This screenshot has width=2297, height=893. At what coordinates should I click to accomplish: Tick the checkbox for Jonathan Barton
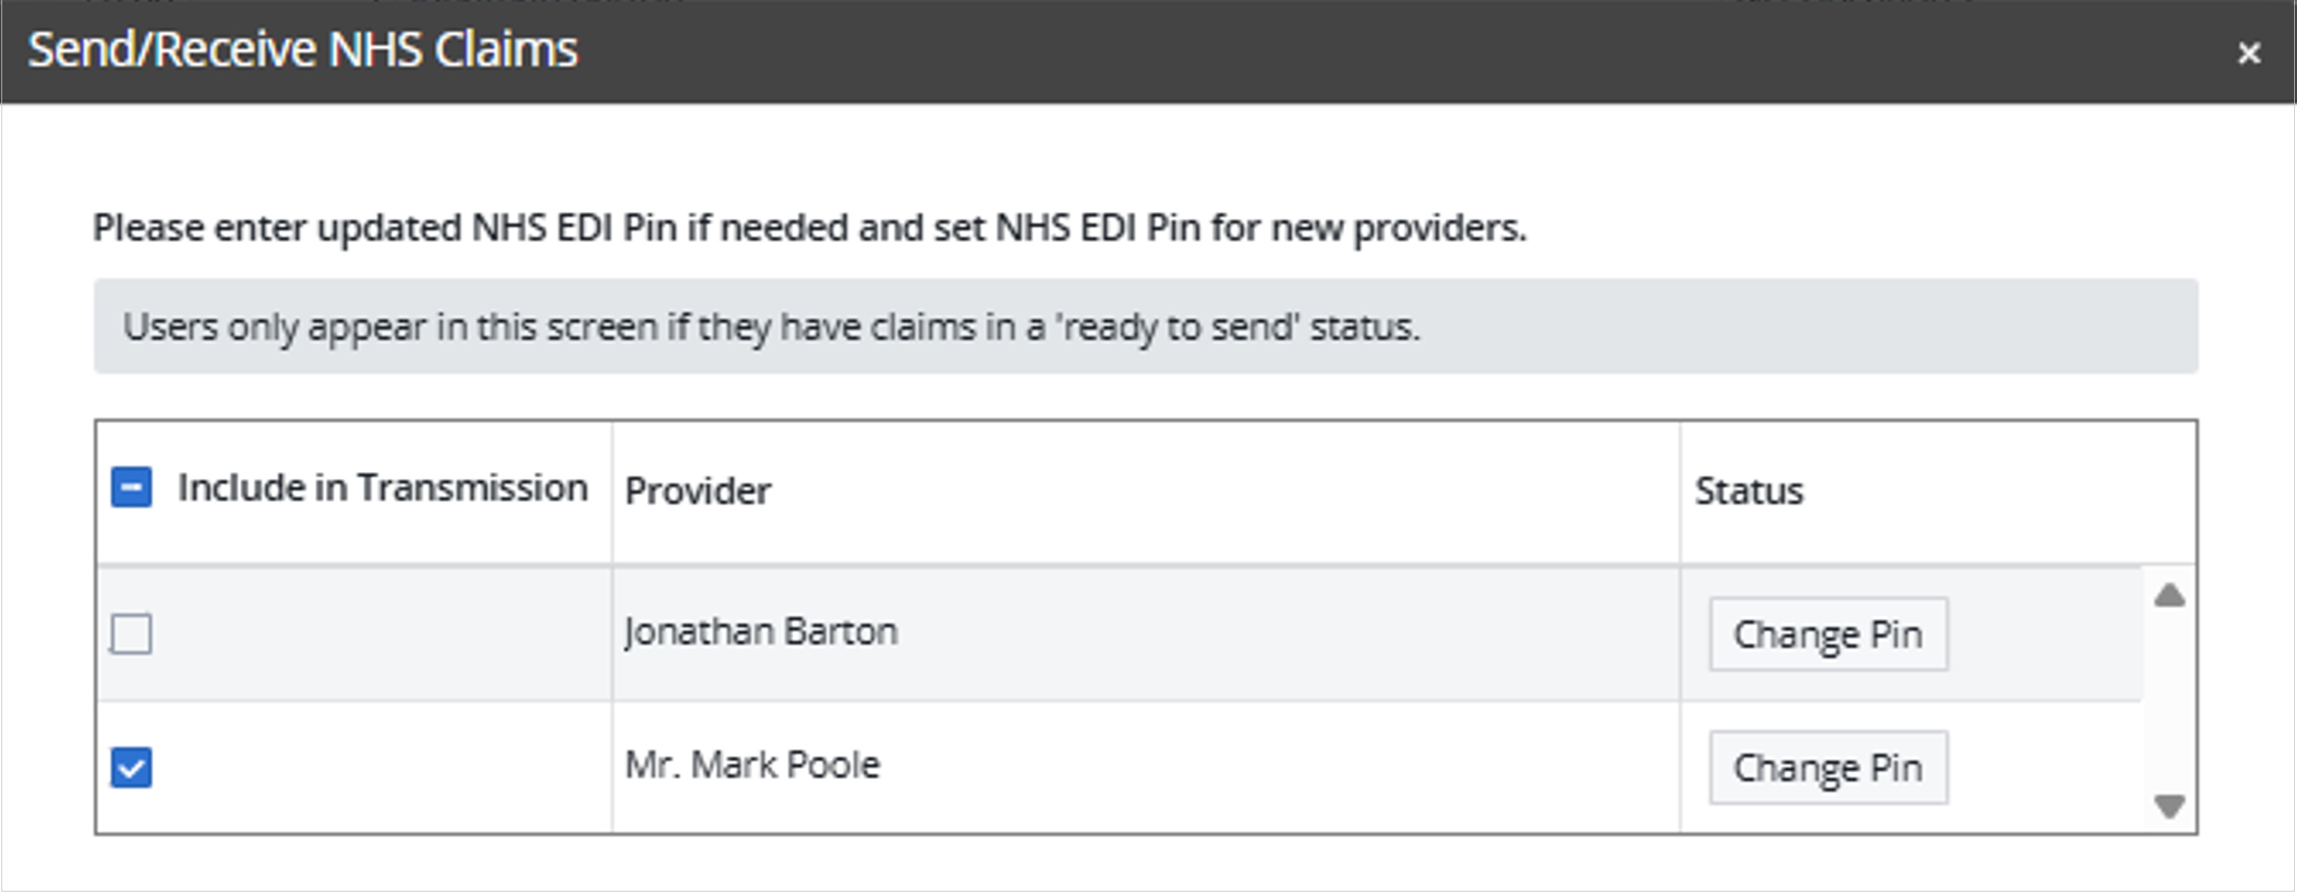tap(131, 634)
